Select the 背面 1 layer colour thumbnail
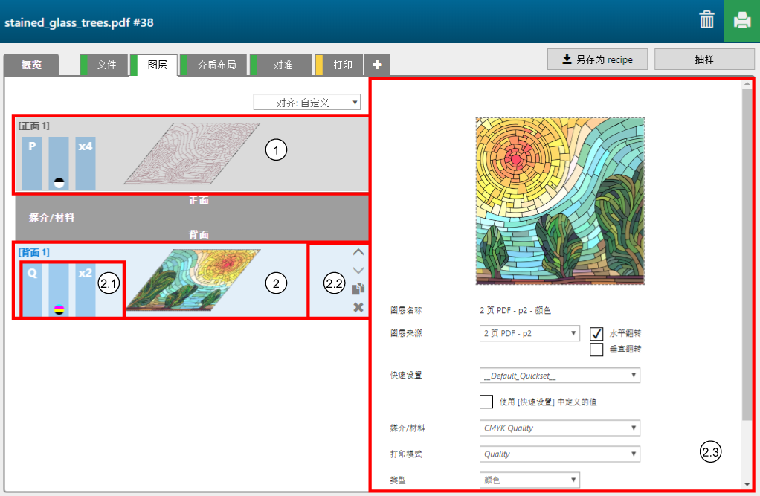760x496 pixels. coord(193,280)
